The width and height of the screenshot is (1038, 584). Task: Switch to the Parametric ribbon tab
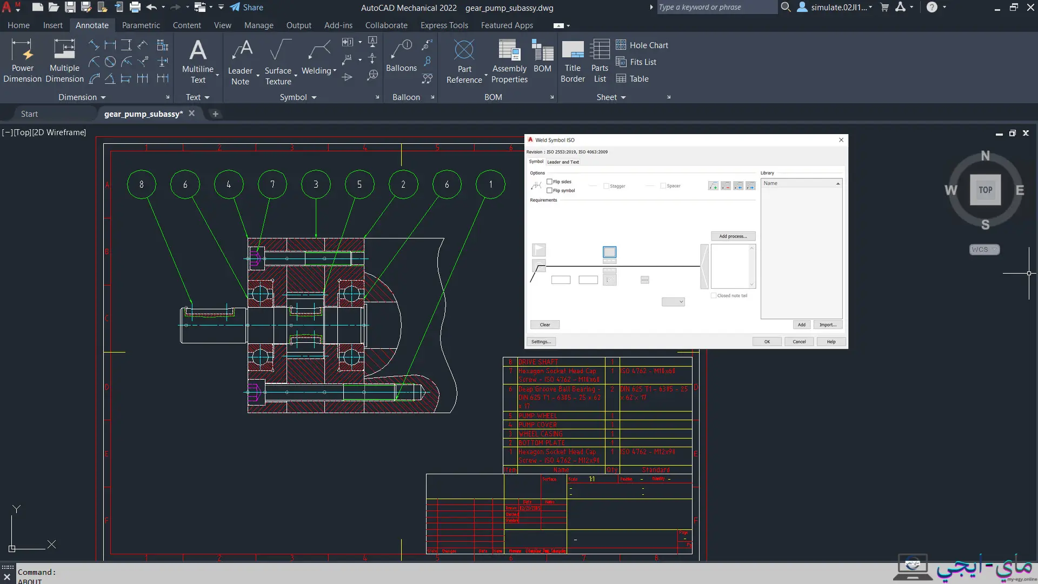click(141, 25)
